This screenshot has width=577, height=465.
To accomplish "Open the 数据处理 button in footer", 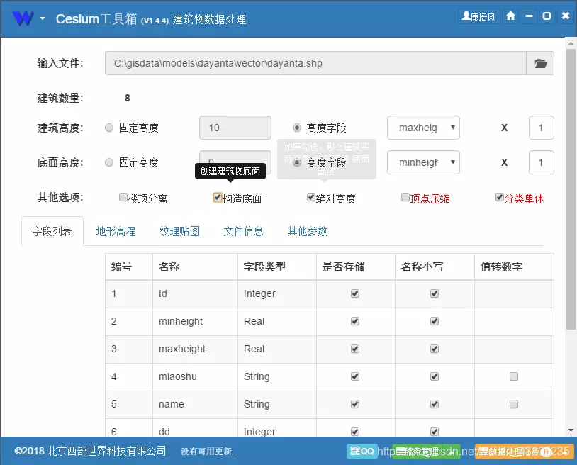I will click(524, 451).
